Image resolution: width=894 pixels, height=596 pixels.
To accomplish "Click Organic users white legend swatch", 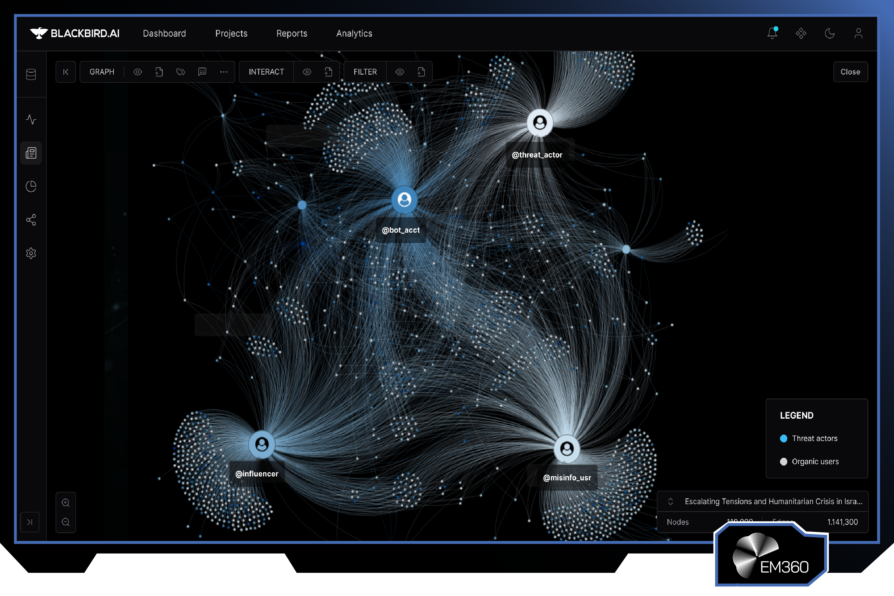I will [x=784, y=461].
